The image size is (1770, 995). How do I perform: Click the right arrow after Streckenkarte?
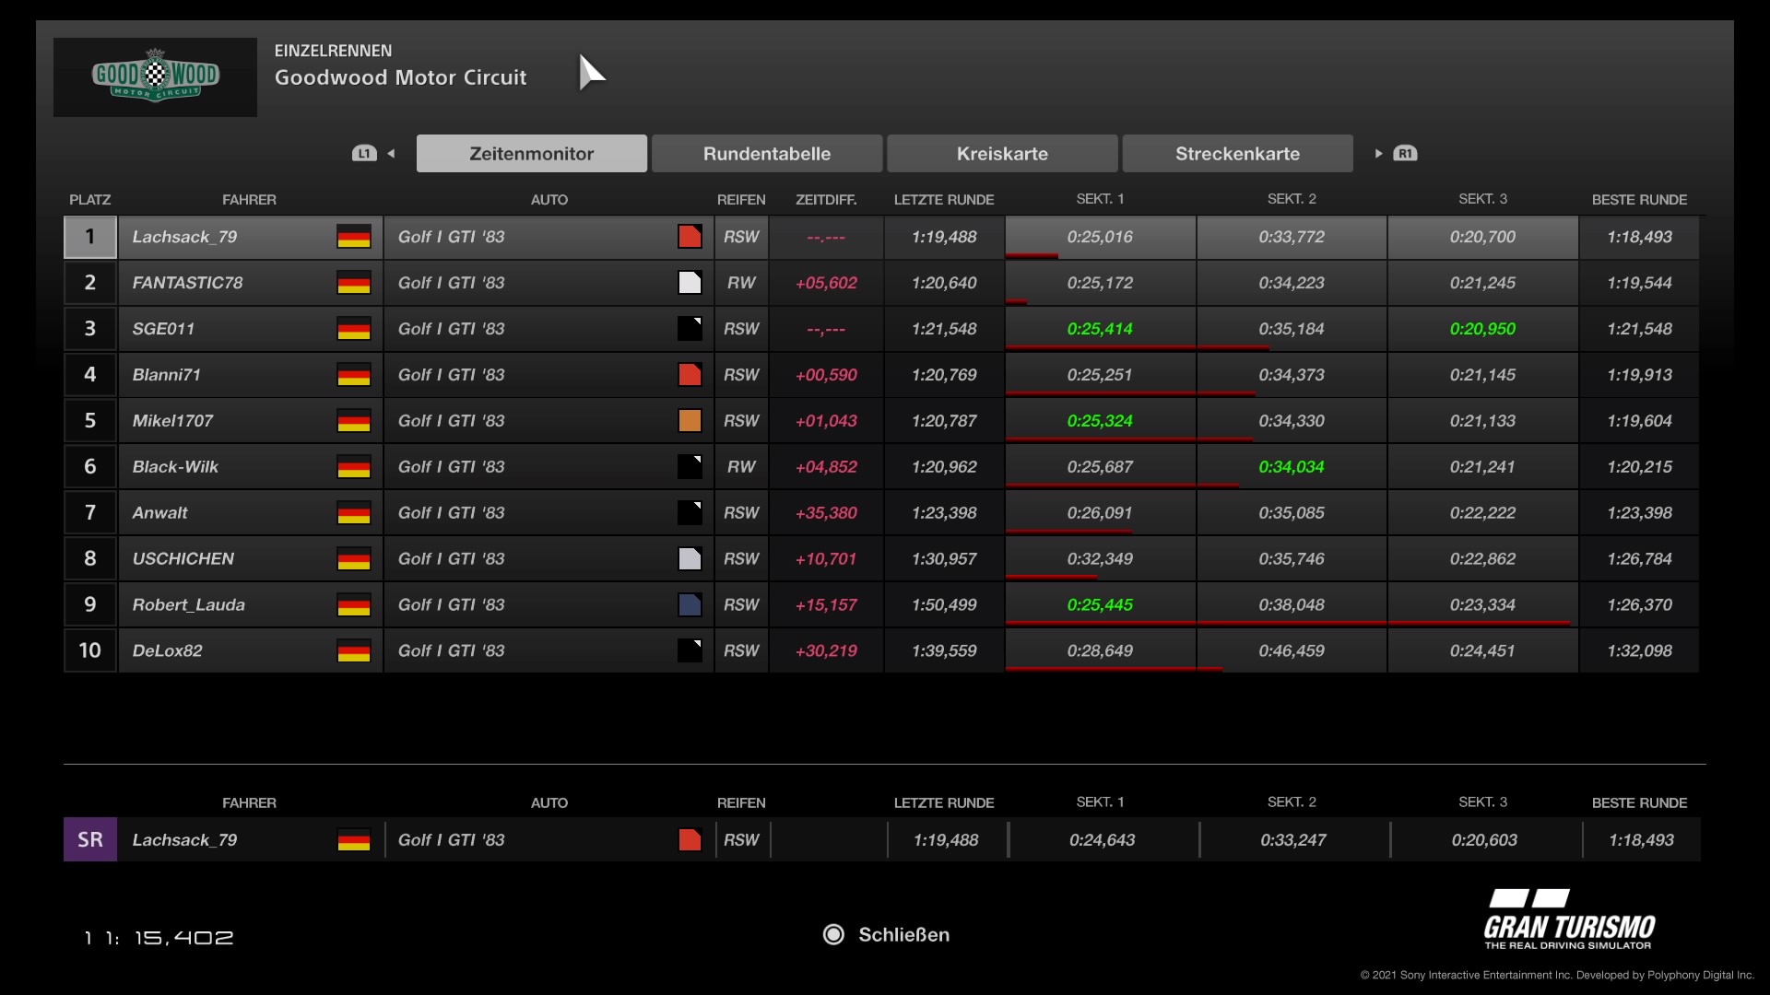click(x=1378, y=154)
